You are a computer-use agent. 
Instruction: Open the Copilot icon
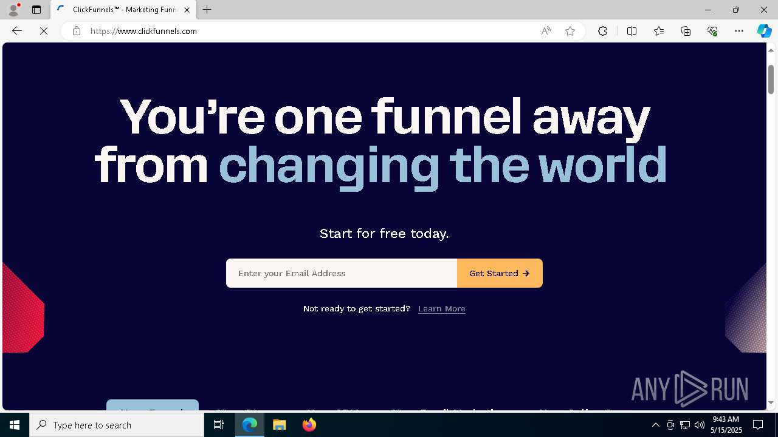click(x=764, y=31)
